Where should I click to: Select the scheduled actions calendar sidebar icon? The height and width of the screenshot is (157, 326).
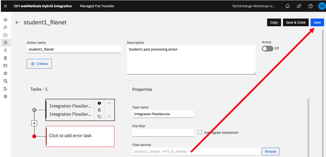[5, 43]
